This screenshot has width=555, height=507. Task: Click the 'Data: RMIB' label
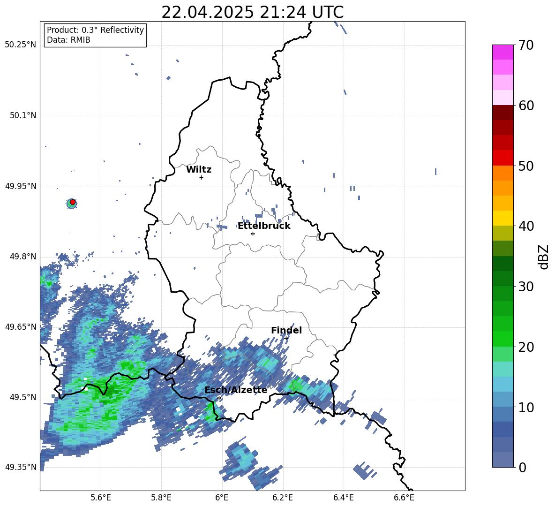[68, 40]
